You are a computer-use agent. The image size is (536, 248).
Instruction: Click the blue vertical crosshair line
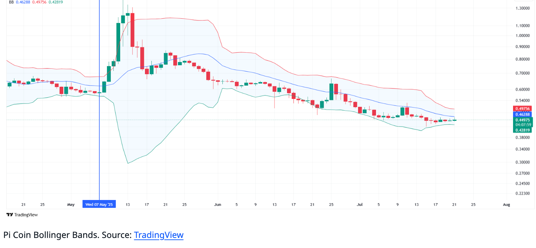[x=99, y=108]
